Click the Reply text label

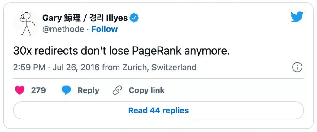click(88, 90)
